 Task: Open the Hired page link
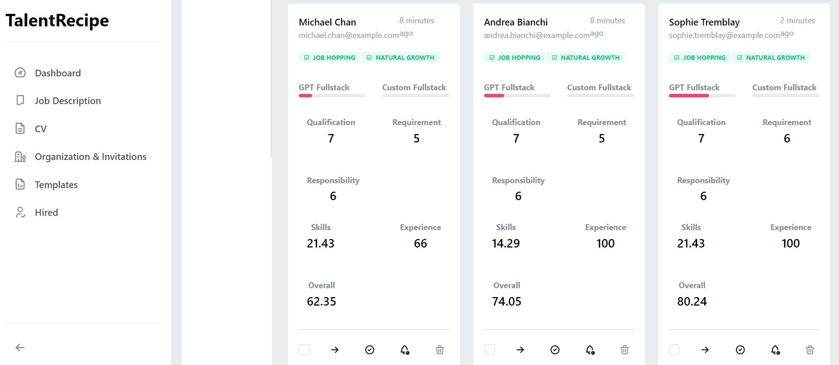(x=46, y=213)
